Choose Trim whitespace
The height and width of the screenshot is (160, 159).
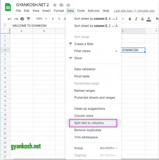93,137
